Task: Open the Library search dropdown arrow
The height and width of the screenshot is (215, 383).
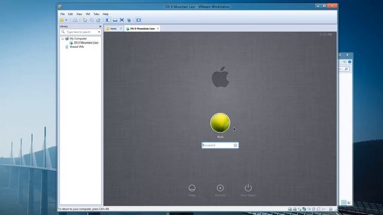Action: pyautogui.click(x=99, y=32)
